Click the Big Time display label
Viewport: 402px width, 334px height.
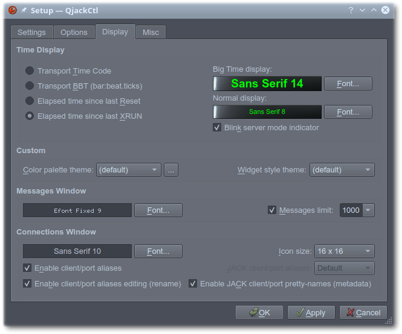click(x=242, y=69)
